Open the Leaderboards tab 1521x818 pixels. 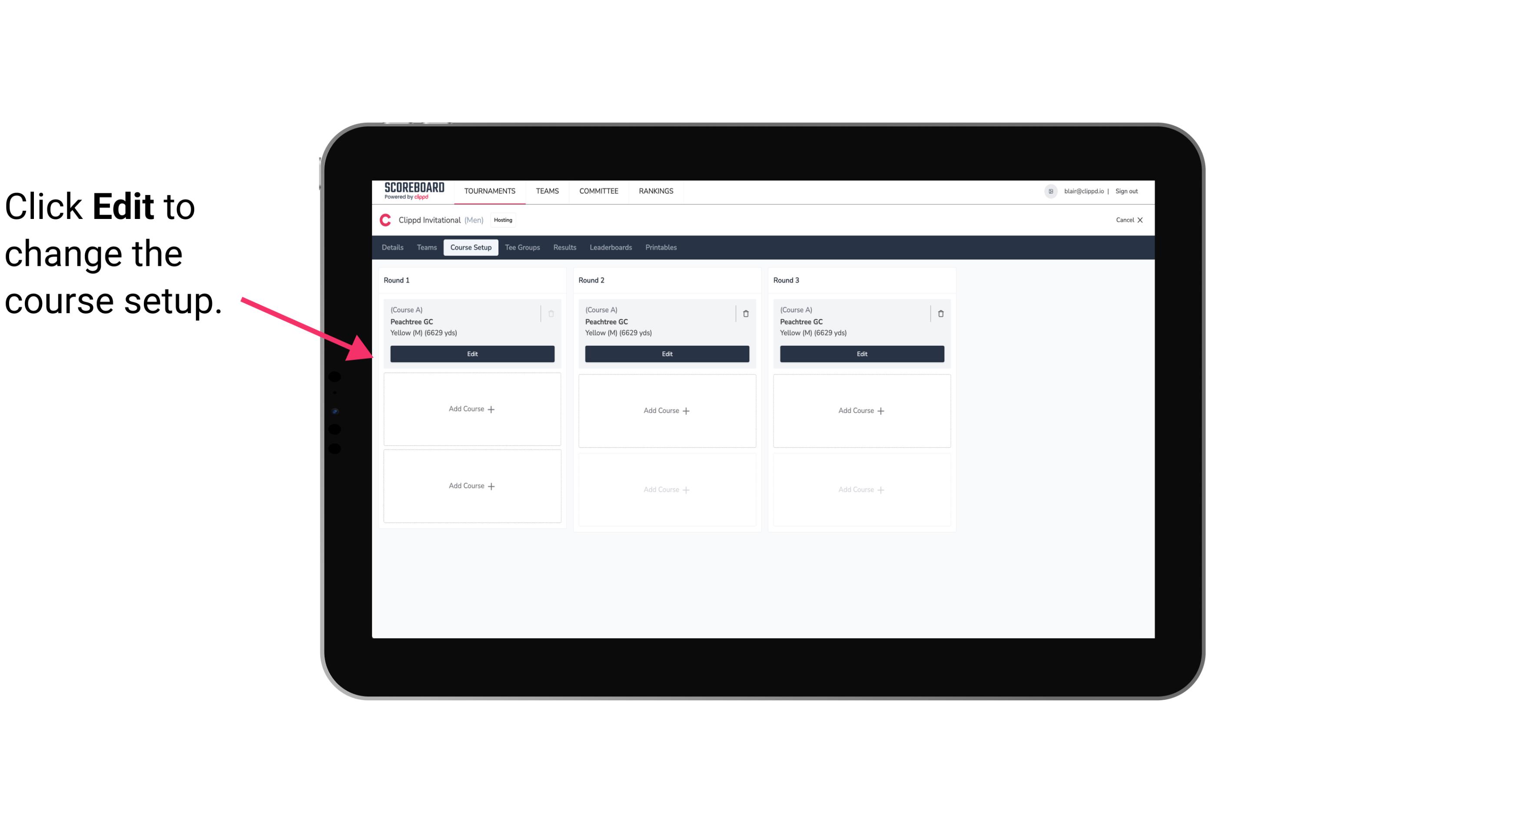(609, 248)
